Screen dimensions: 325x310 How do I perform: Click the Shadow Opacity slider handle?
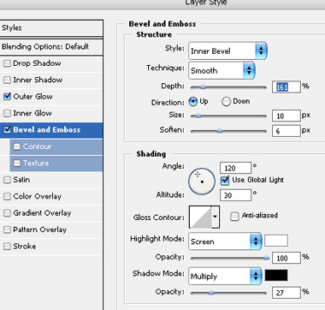211,292
